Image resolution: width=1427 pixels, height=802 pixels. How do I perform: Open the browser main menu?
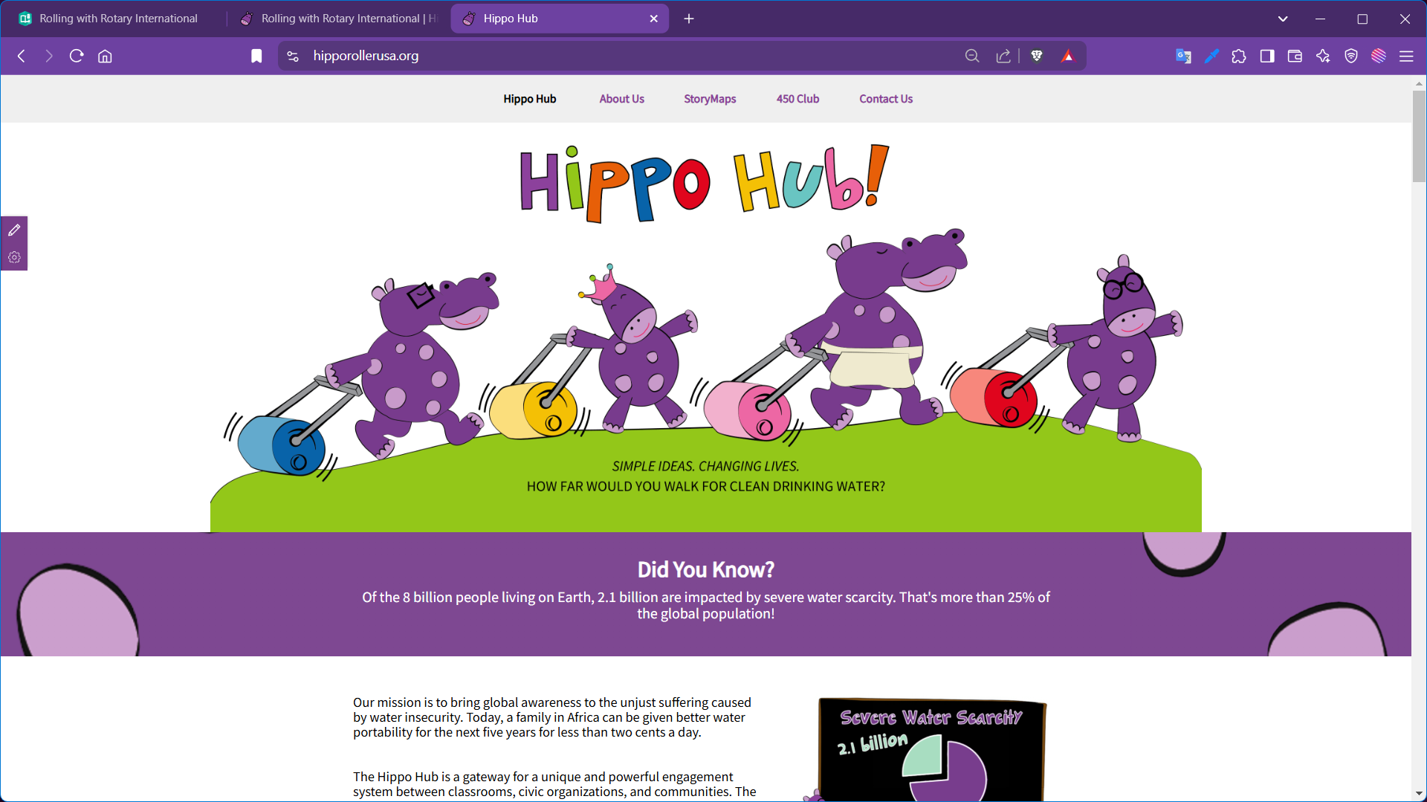click(x=1406, y=56)
